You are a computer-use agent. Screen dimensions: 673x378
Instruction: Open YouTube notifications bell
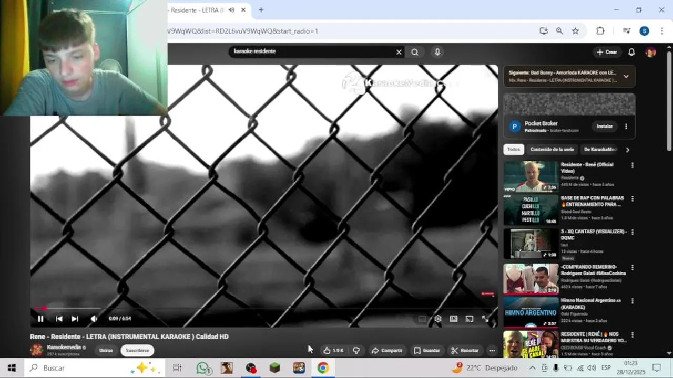coord(631,52)
